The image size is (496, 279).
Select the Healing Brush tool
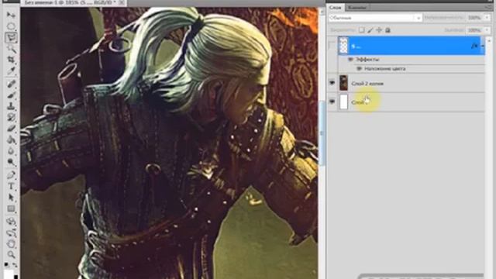(x=11, y=84)
